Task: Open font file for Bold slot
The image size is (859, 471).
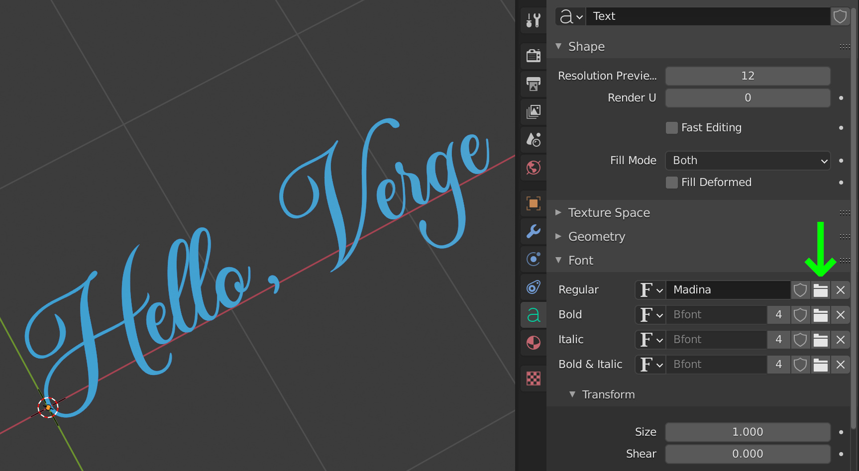Action: click(820, 315)
